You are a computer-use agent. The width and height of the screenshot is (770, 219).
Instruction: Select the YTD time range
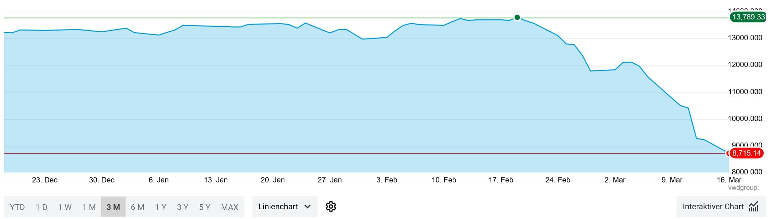point(17,207)
